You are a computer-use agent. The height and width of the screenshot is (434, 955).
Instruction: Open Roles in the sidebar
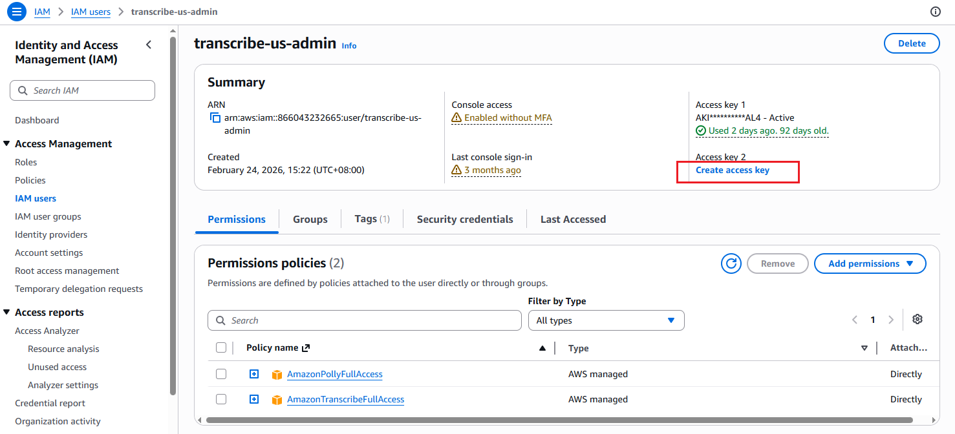point(26,162)
